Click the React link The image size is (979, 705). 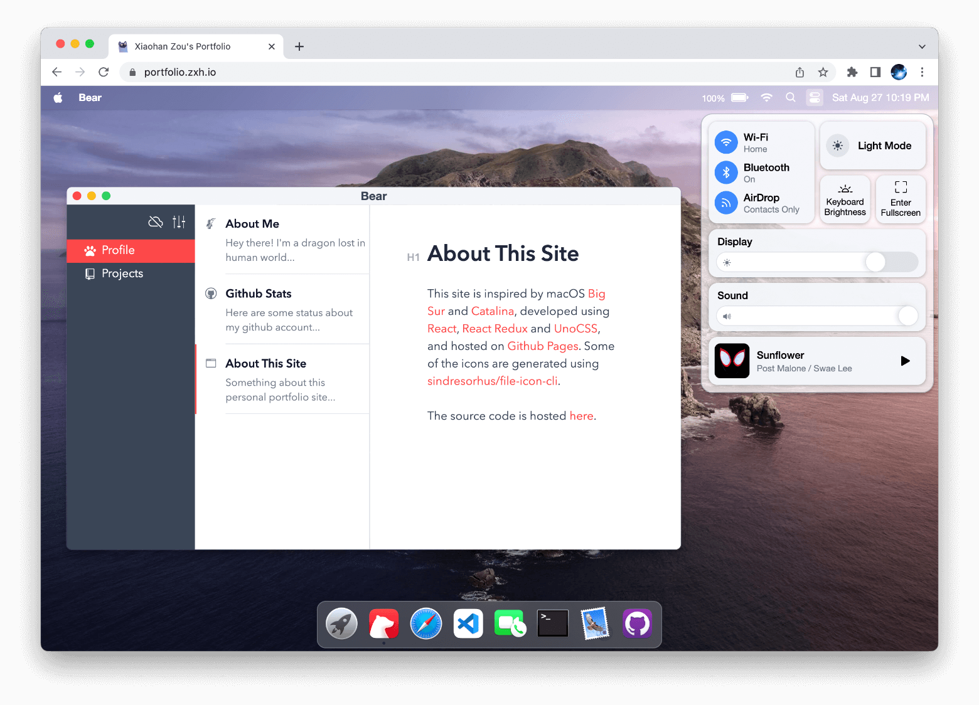442,329
